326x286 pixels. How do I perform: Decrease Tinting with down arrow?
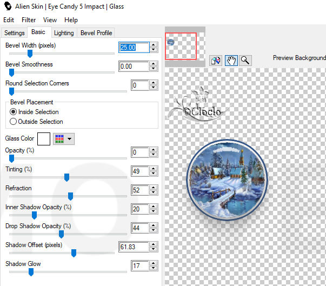(154, 174)
